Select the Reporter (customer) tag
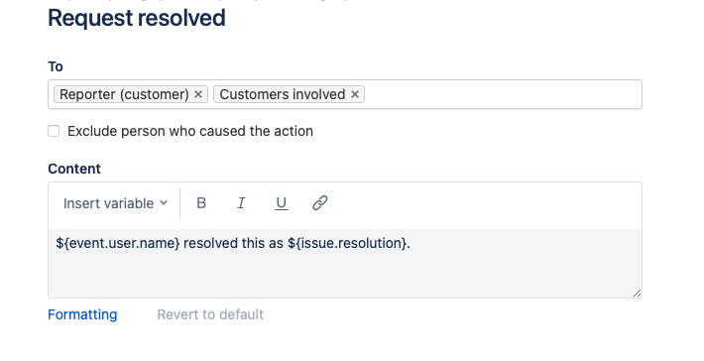The height and width of the screenshot is (361, 704). tap(124, 94)
